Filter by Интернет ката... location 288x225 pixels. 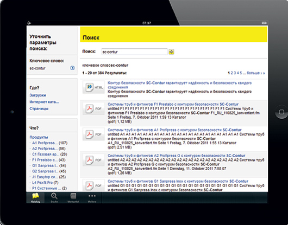click(44, 102)
